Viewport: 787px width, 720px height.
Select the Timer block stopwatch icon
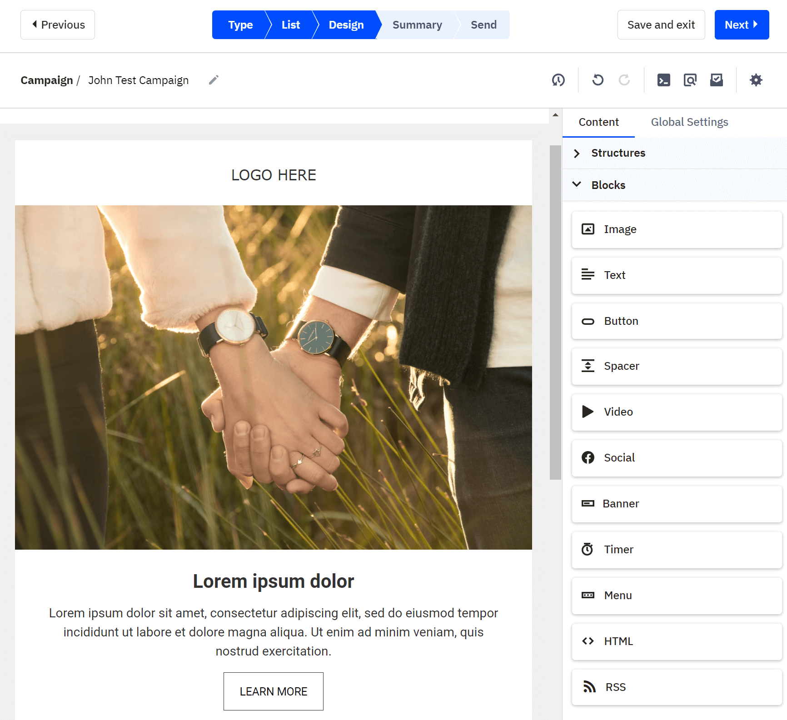click(x=588, y=549)
